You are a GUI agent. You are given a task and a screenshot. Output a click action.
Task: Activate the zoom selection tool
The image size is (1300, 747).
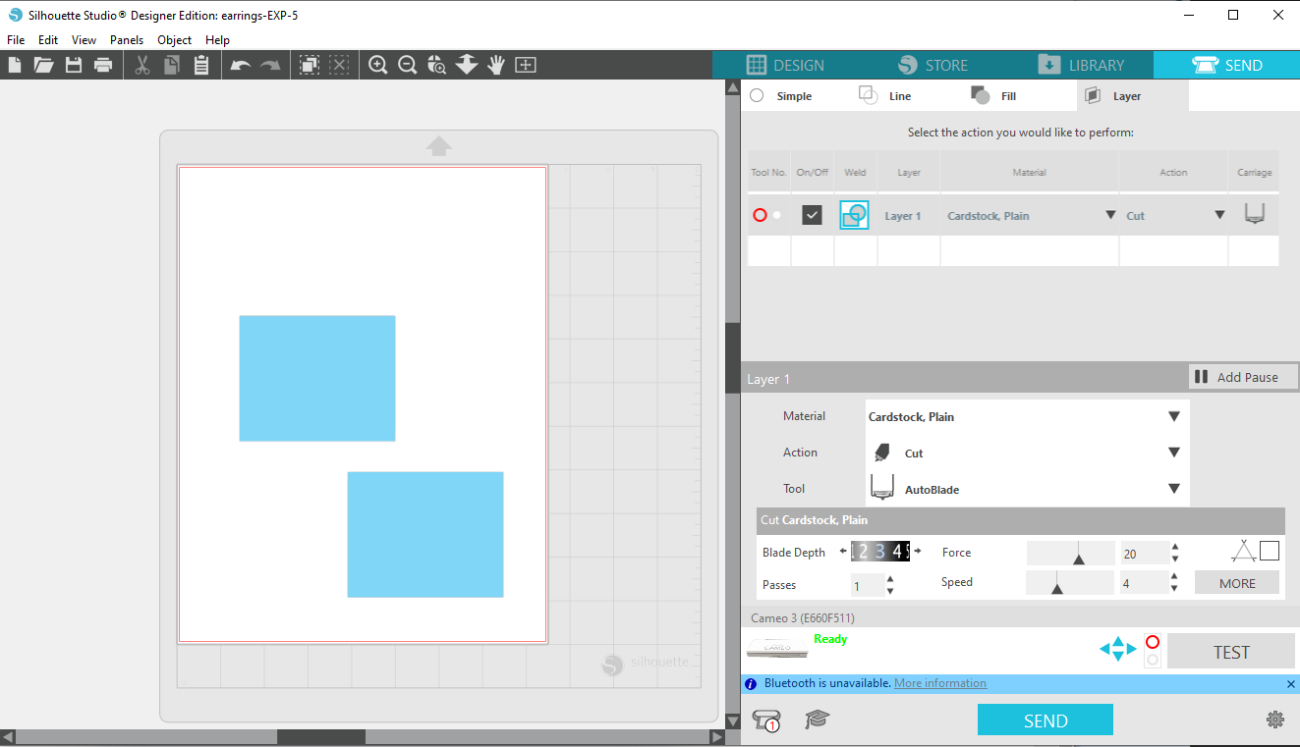[x=437, y=65]
